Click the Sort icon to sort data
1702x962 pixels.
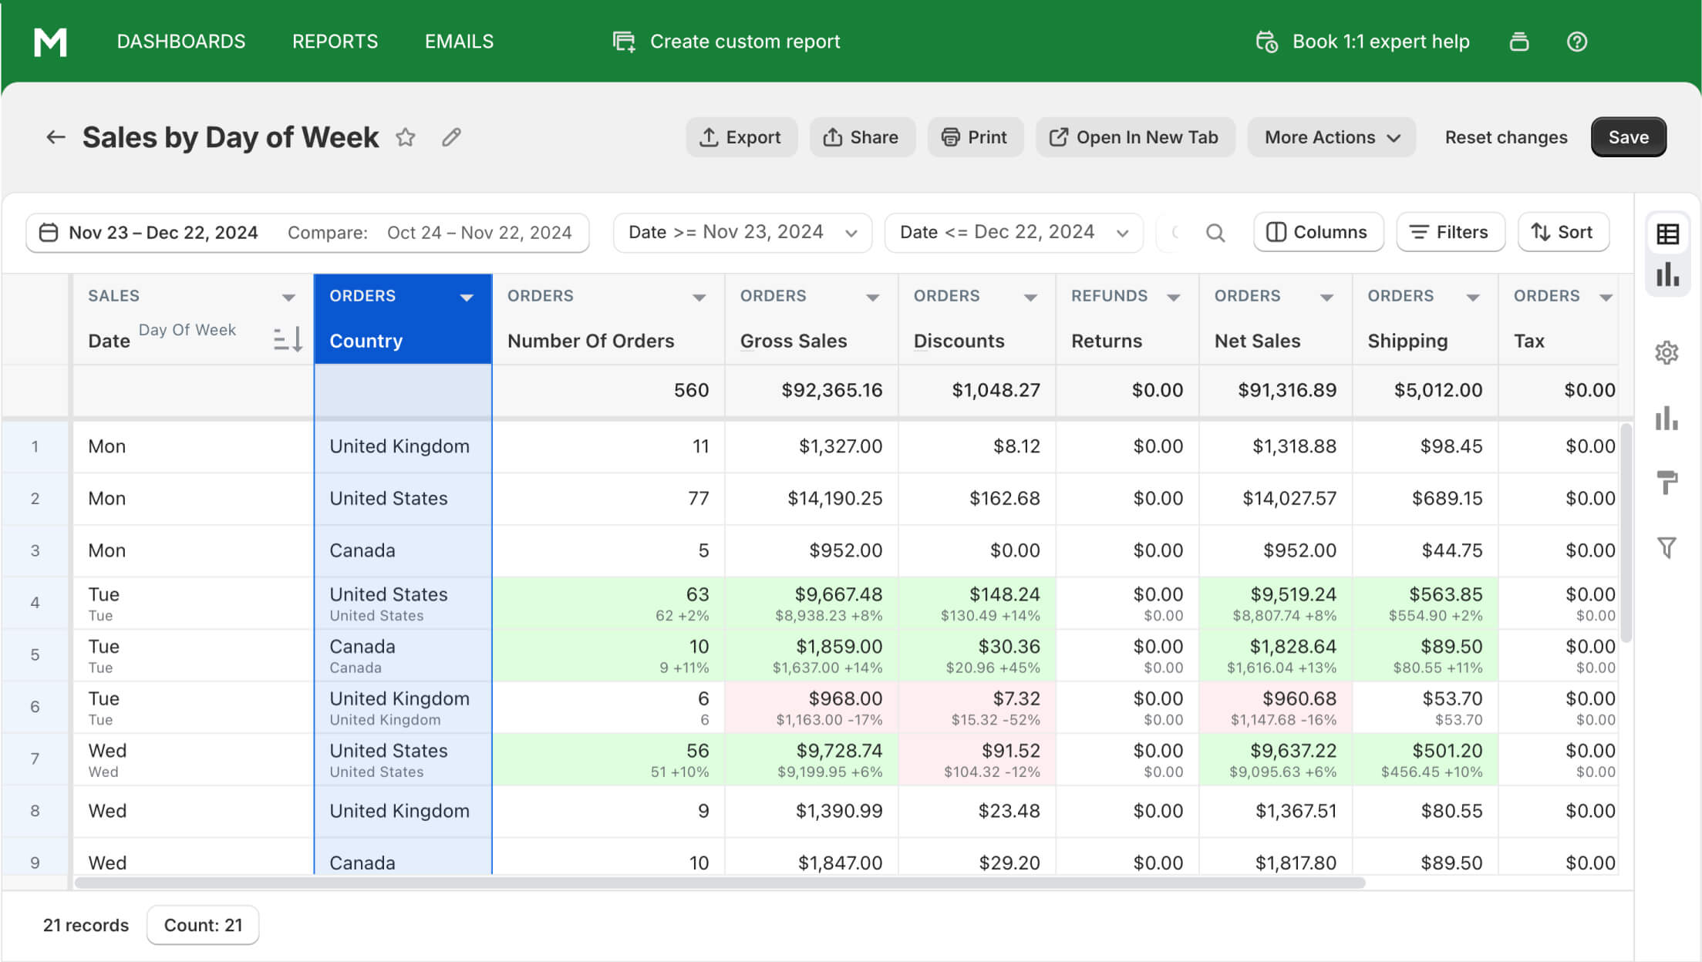1564,231
